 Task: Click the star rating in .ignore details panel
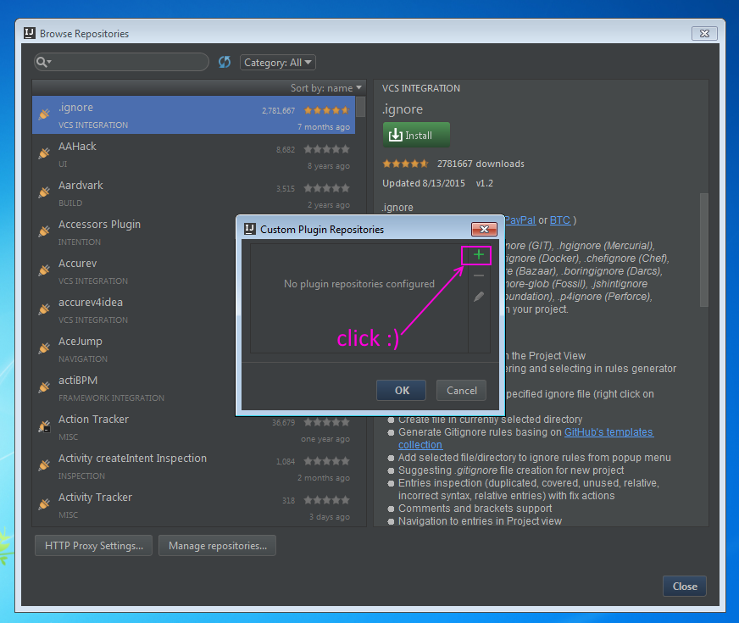(405, 164)
